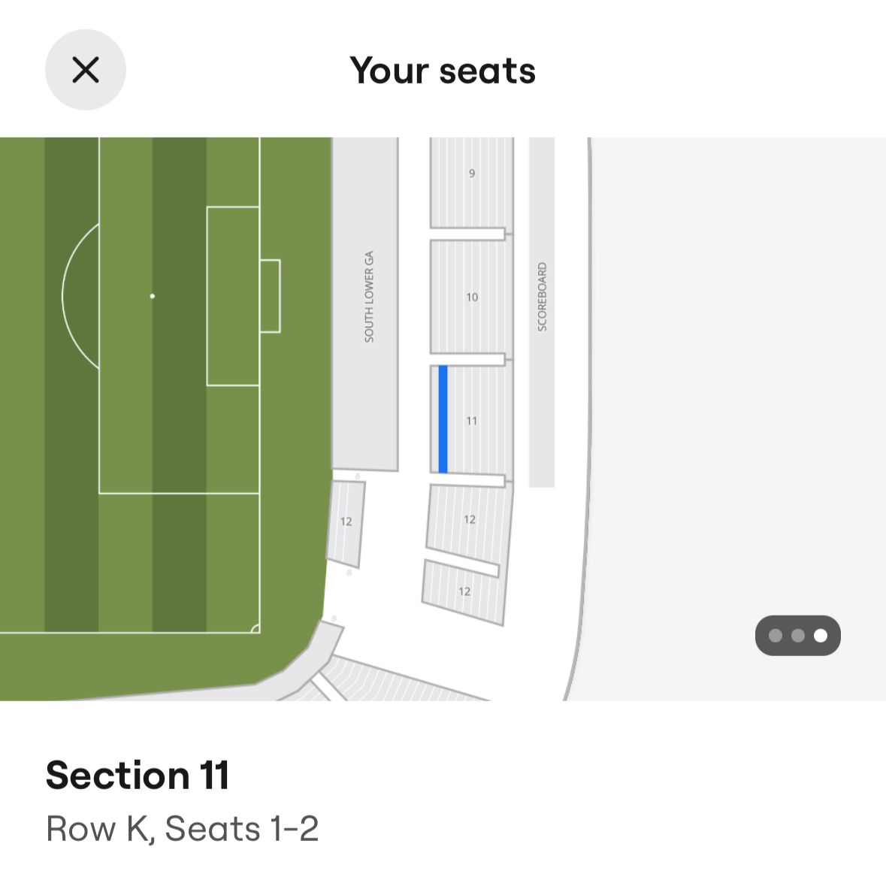This screenshot has height=886, width=886.
Task: Switch to the first page indicator dot
Action: [776, 636]
